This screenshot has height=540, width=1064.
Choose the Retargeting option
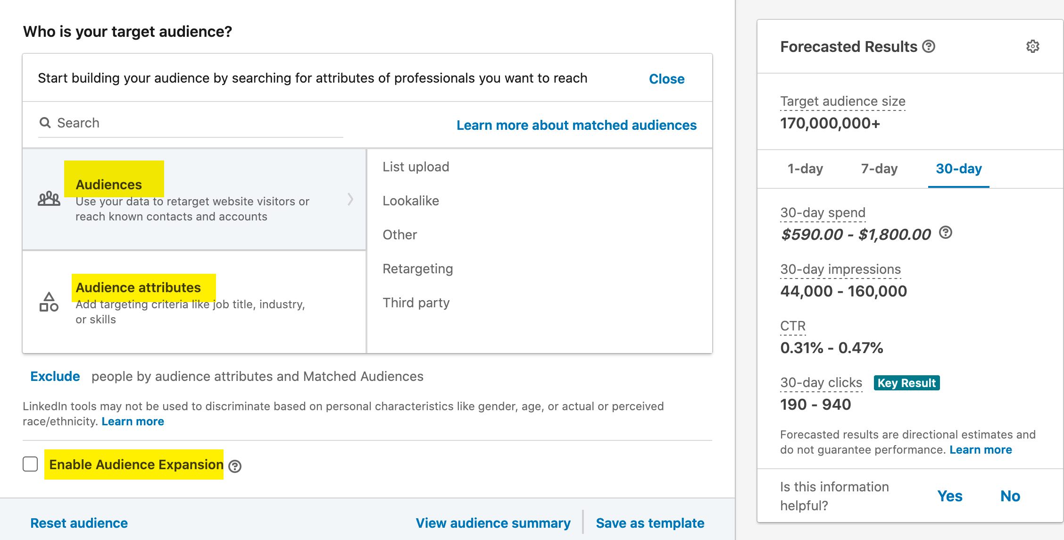click(x=417, y=268)
